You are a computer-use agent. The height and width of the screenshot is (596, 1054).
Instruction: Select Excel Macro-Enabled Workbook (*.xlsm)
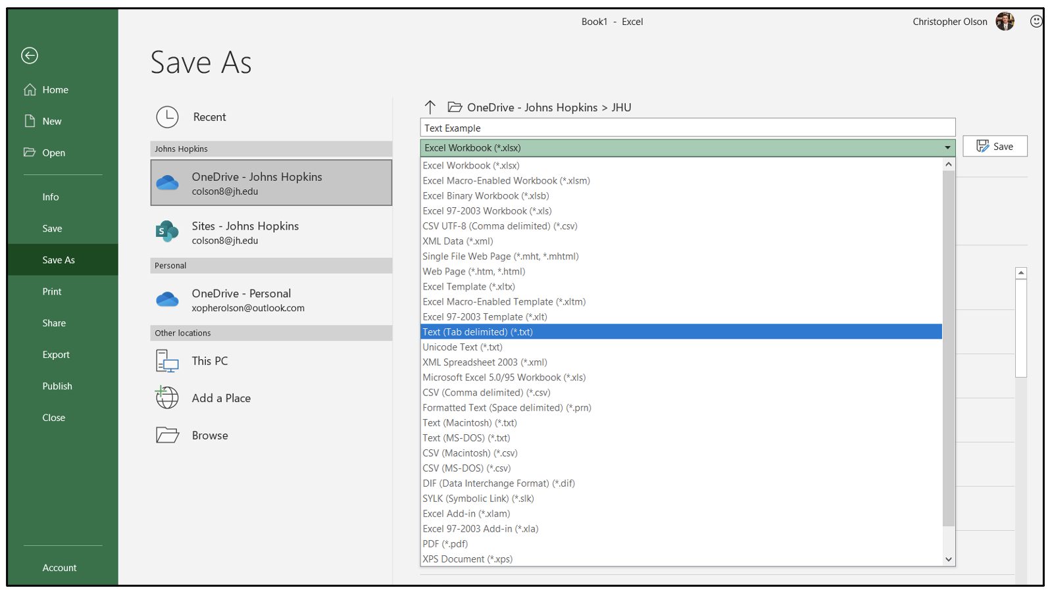(681, 180)
